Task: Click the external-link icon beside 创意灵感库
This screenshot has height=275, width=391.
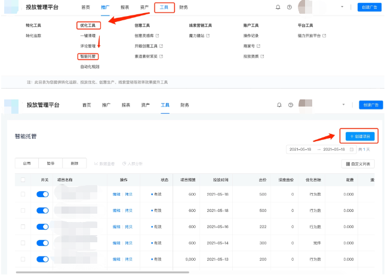Action: coord(158,36)
